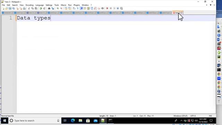The image size is (222, 125).
Task: Save the current file using toolbar icon
Action: (x=10, y=8)
